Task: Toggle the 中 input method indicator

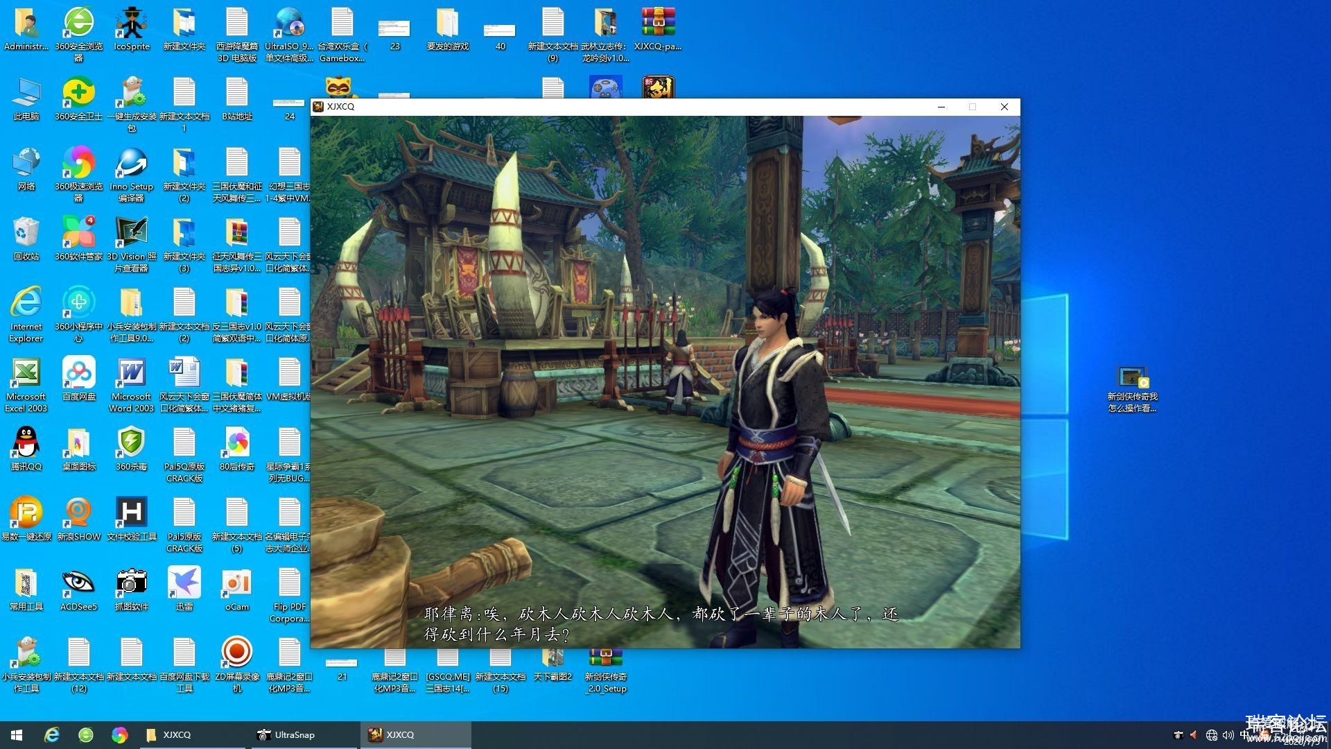Action: click(1245, 734)
